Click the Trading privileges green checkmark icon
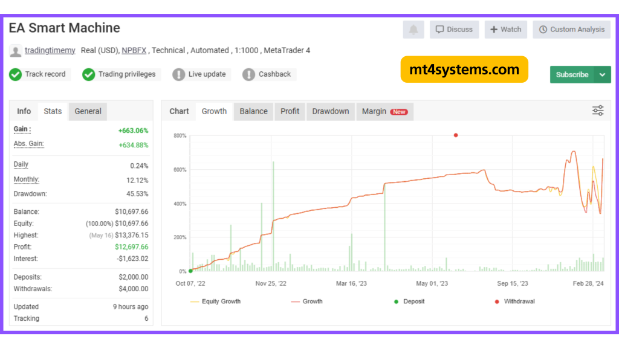Viewport: 619px width, 348px height. pos(89,74)
